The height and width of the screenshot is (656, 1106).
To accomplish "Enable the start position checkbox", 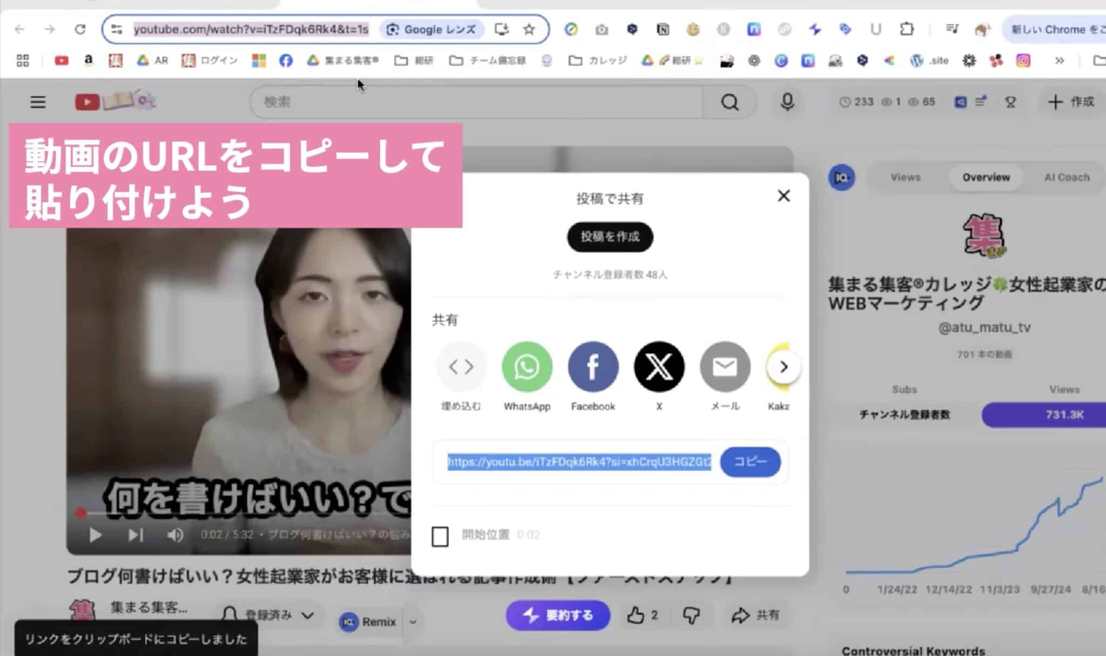I will click(440, 536).
